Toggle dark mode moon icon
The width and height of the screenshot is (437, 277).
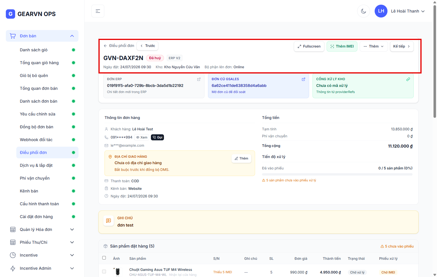[x=363, y=11]
